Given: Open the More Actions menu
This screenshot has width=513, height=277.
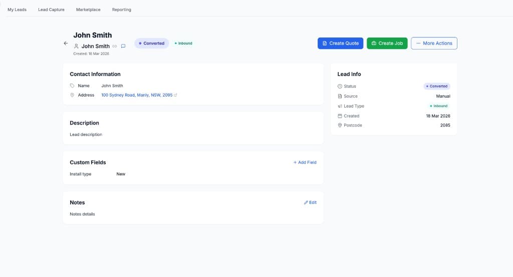Looking at the screenshot, I should point(434,43).
